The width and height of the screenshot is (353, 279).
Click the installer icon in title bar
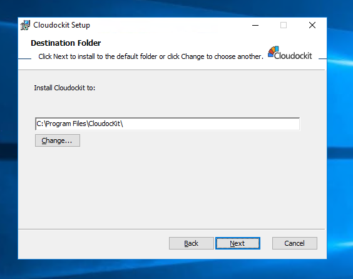click(25, 25)
